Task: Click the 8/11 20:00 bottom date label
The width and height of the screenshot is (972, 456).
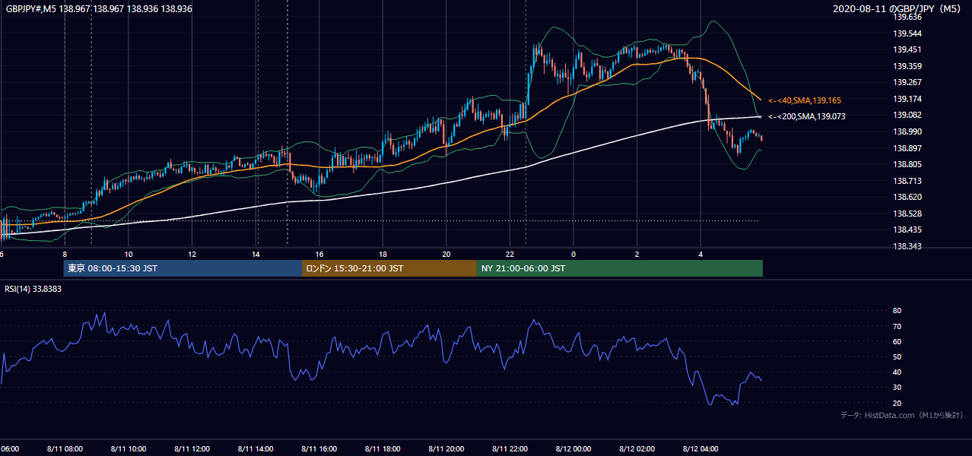Action: [x=446, y=448]
